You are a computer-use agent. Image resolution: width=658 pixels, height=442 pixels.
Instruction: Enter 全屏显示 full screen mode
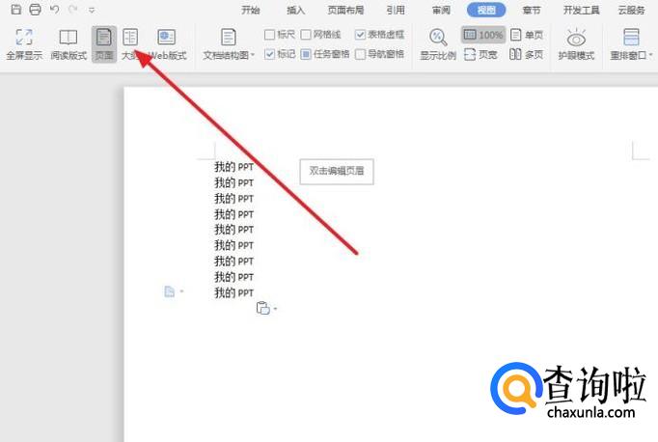24,44
